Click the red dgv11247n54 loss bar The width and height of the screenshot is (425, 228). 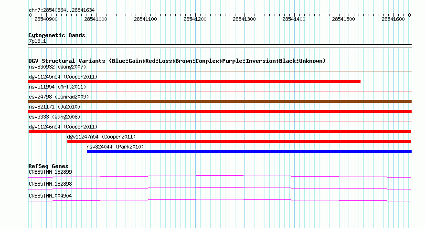coord(239,141)
